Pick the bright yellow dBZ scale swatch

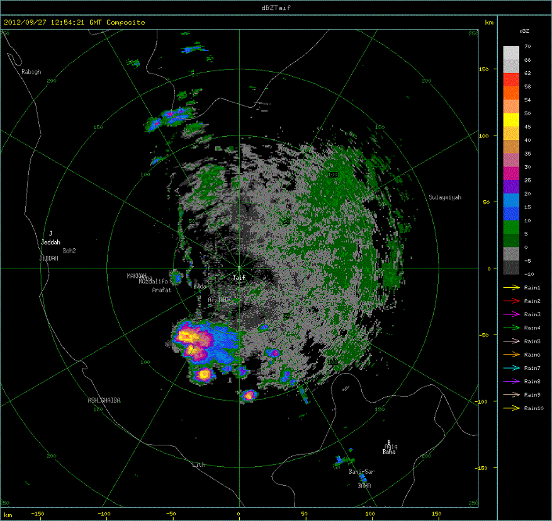[511, 120]
